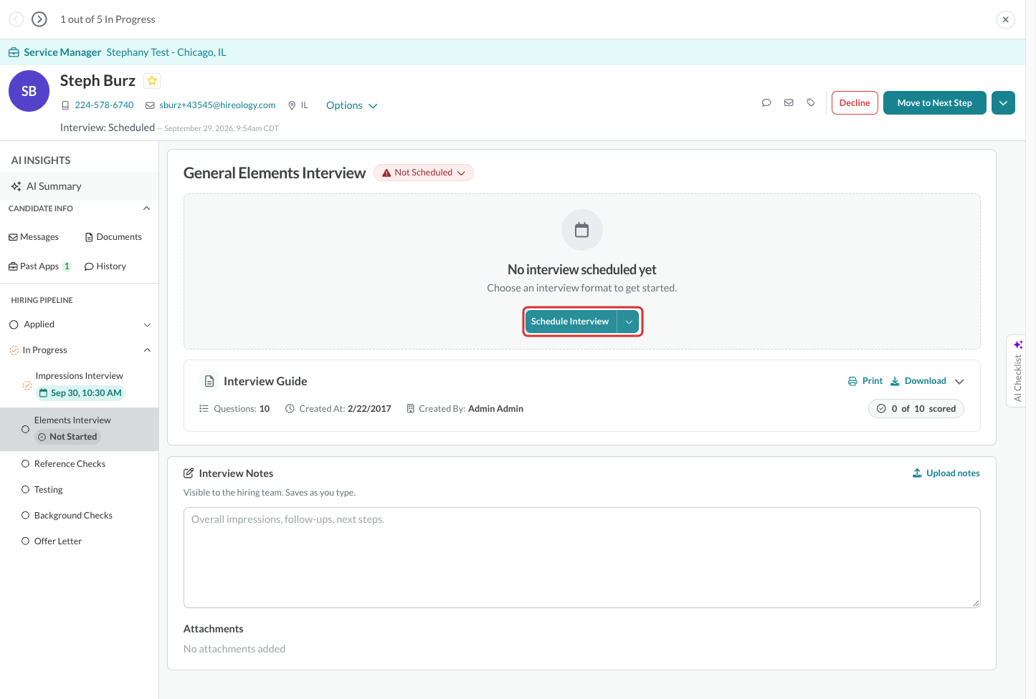Open Schedule Interview dropdown arrow
The height and width of the screenshot is (699, 1036).
(x=629, y=322)
